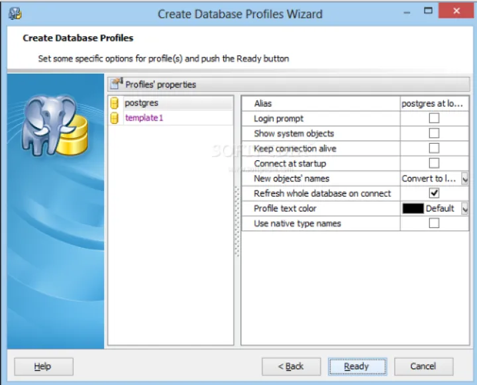
Task: Enable Keep connection alive option
Action: pyautogui.click(x=434, y=148)
